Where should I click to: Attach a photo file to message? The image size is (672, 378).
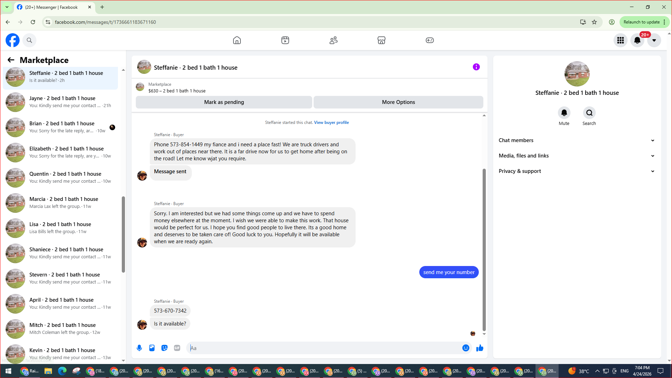click(152, 348)
